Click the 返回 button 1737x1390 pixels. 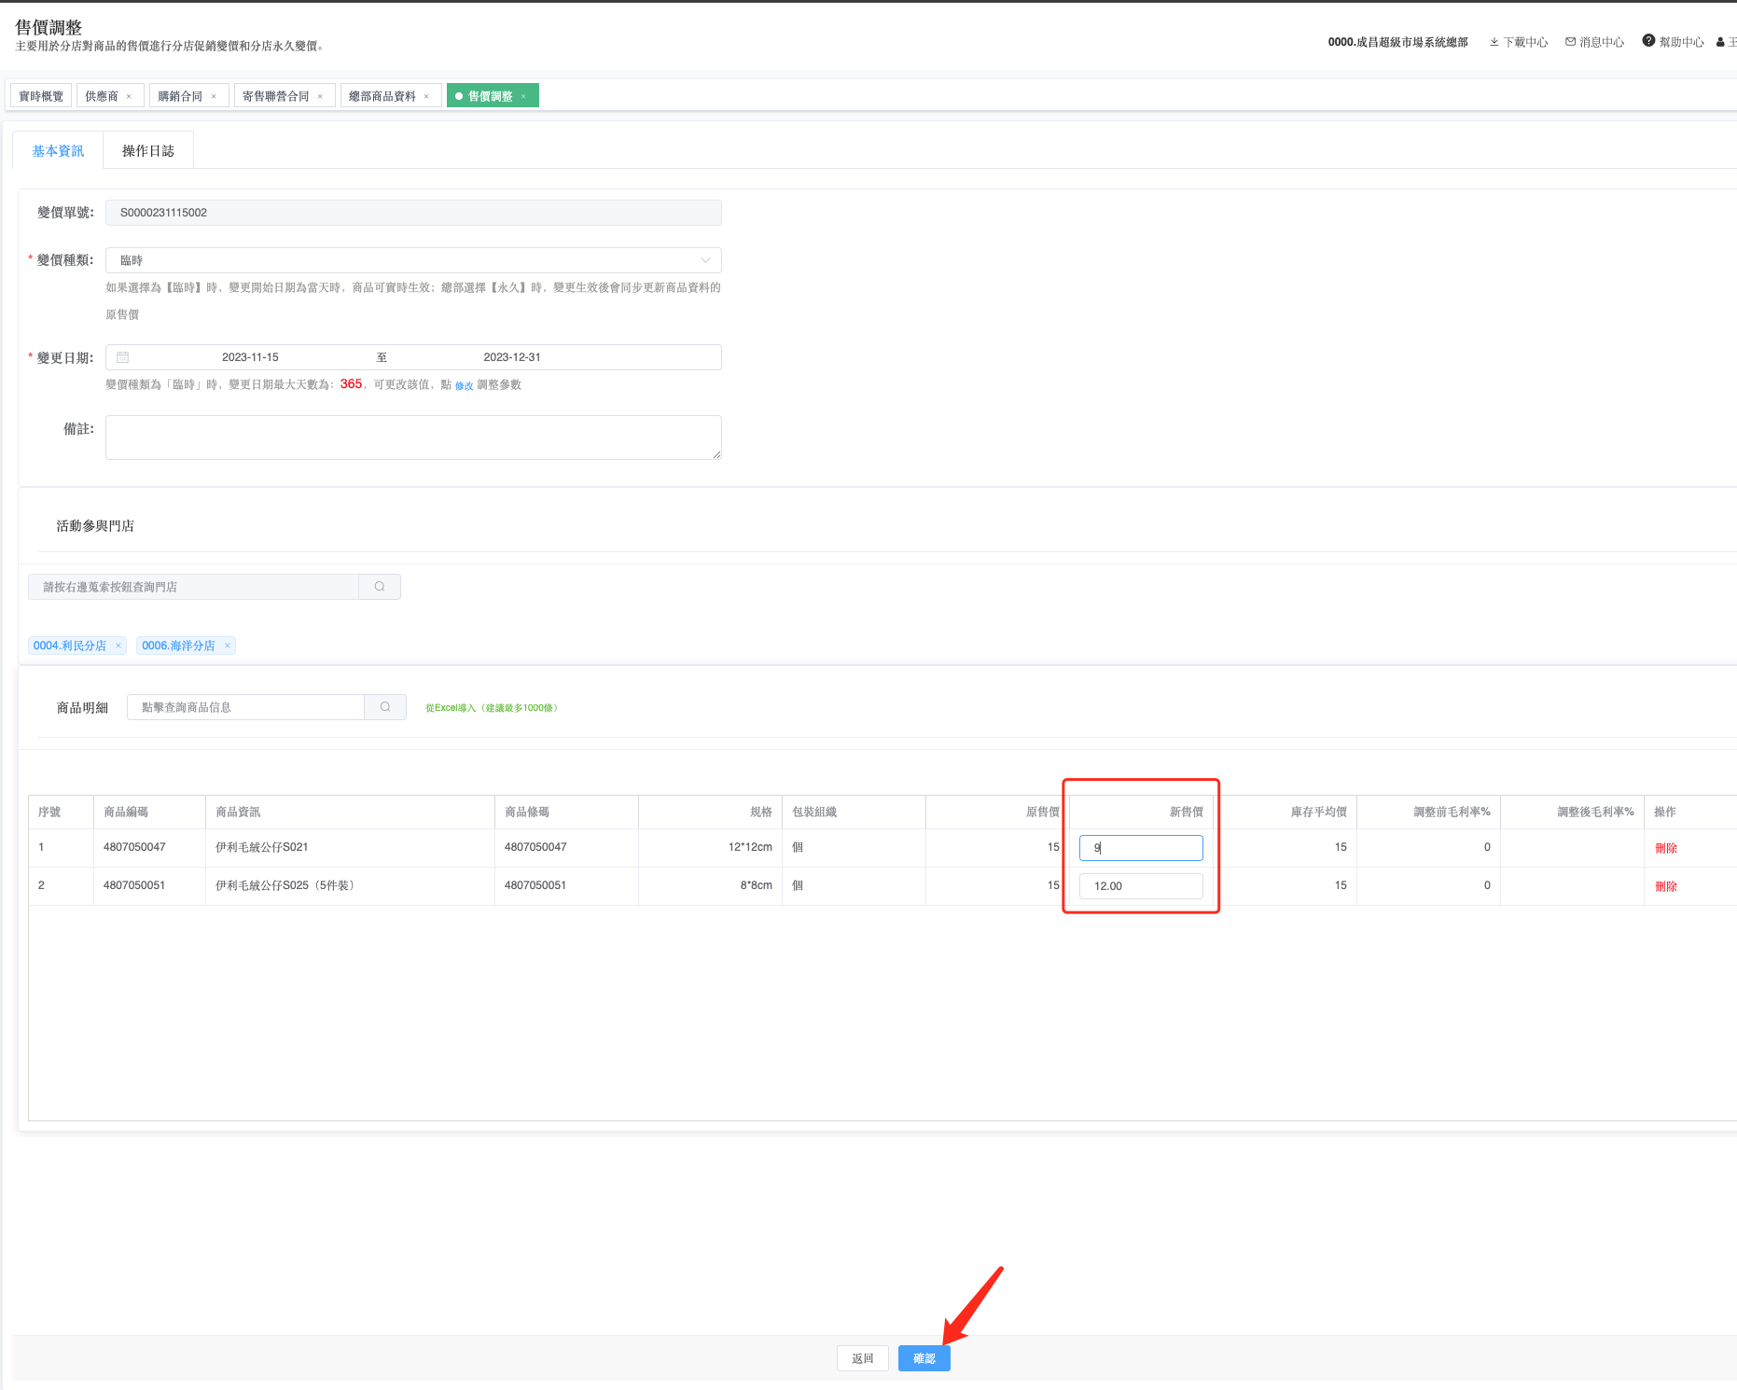862,1358
